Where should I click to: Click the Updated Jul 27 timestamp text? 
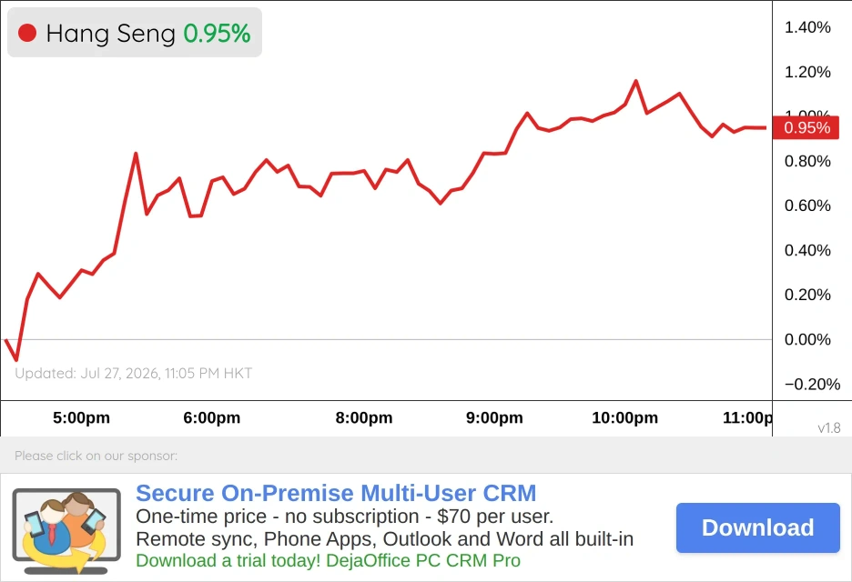pos(133,374)
